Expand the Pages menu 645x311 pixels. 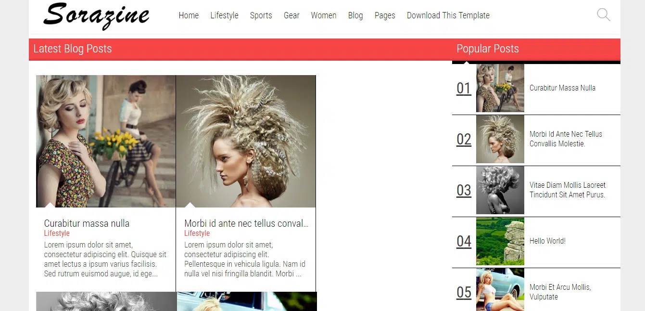tap(385, 15)
